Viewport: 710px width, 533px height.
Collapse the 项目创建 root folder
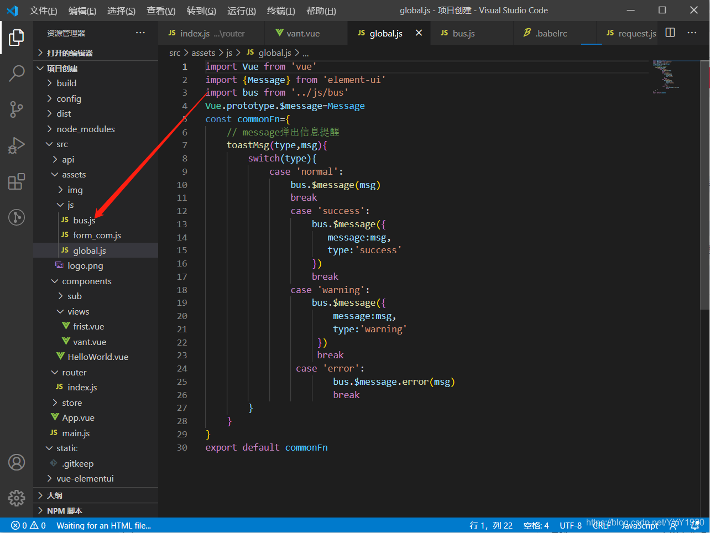pyautogui.click(x=96, y=68)
